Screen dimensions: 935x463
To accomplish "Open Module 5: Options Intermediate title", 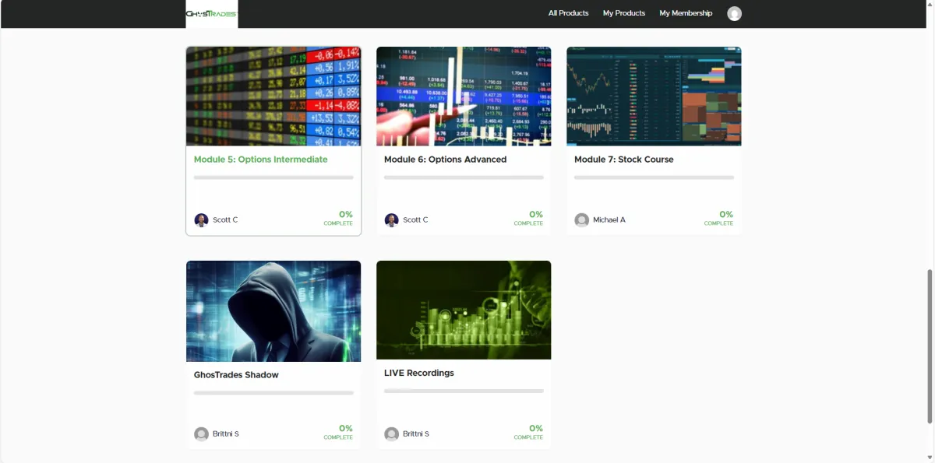I will [x=261, y=160].
